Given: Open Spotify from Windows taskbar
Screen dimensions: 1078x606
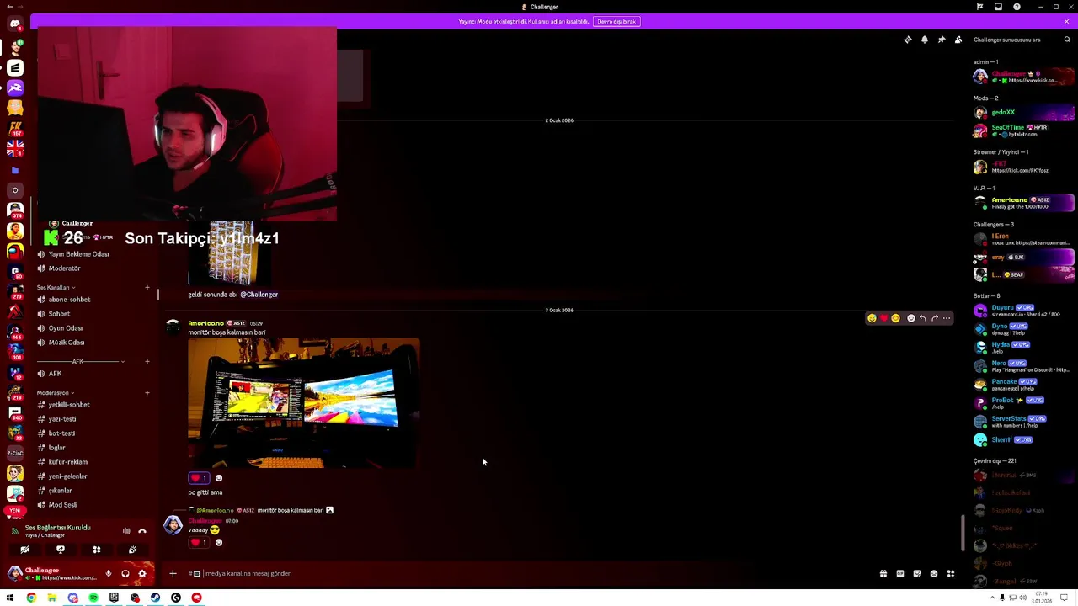Looking at the screenshot, I should (x=93, y=598).
